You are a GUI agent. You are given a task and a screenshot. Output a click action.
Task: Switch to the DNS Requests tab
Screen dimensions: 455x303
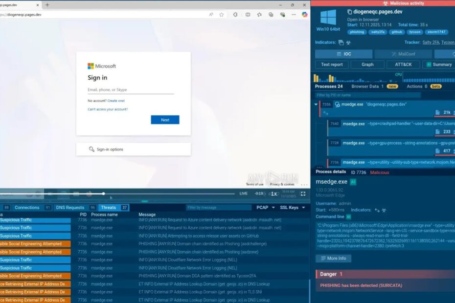70,208
